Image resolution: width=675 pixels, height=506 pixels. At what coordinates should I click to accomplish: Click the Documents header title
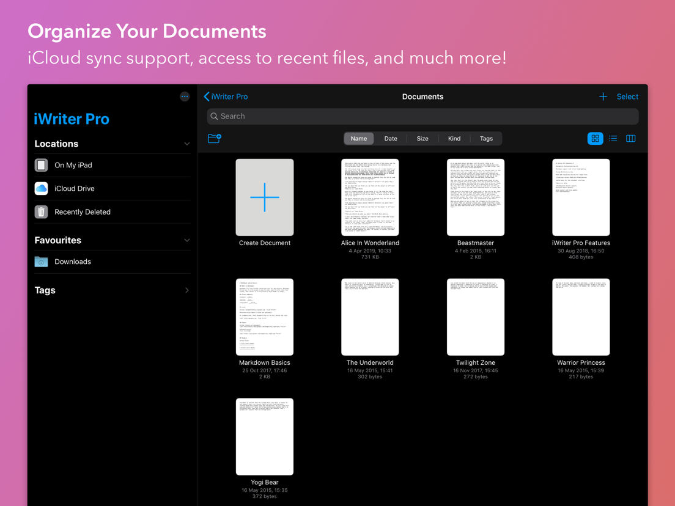(422, 97)
